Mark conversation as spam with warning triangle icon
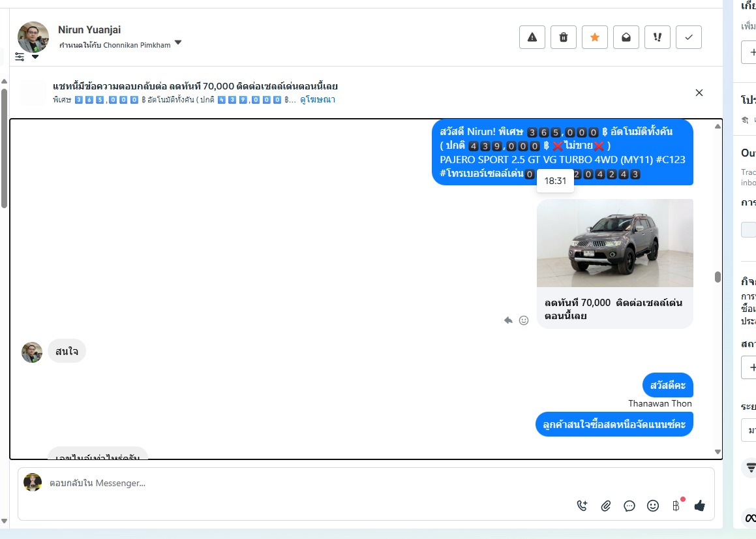The image size is (756, 539). coord(532,37)
